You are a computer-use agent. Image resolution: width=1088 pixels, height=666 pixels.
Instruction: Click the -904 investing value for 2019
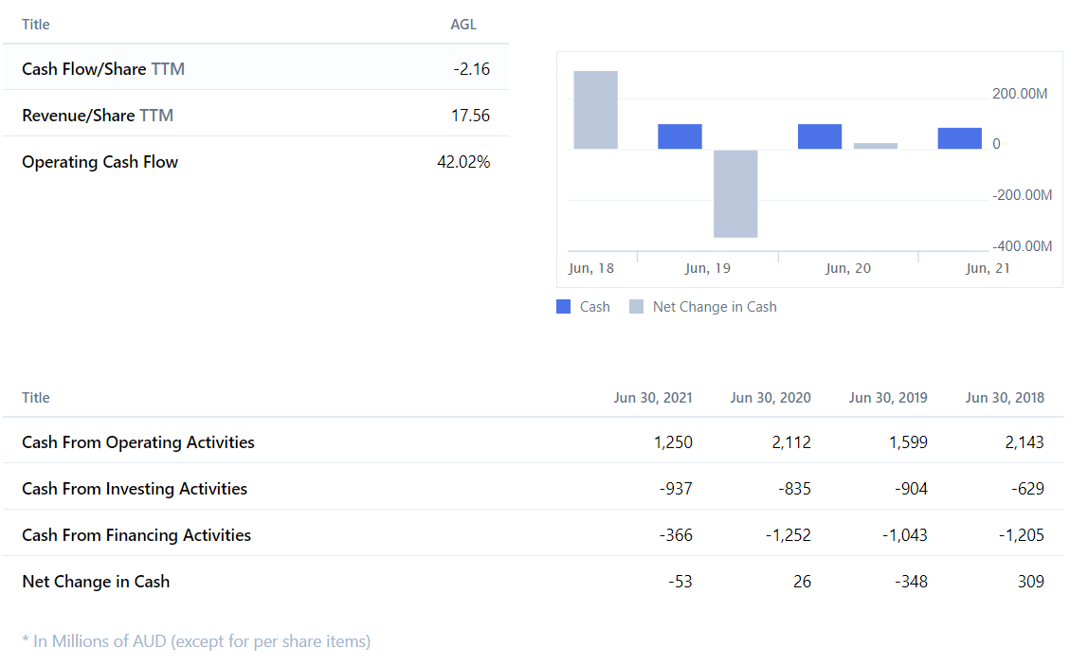coord(911,489)
